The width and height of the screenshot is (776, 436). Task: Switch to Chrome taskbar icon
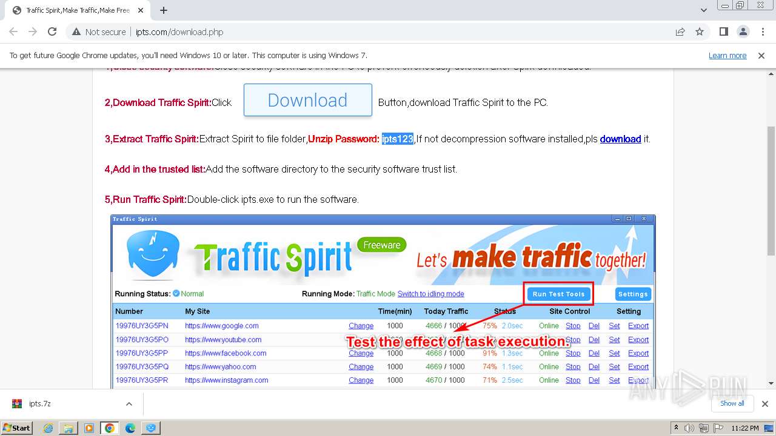tap(110, 428)
